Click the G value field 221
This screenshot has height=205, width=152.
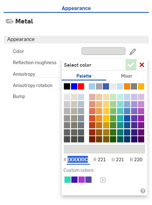[x=120, y=160]
